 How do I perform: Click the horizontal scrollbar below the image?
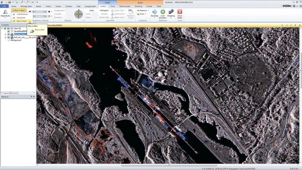pos(169,165)
